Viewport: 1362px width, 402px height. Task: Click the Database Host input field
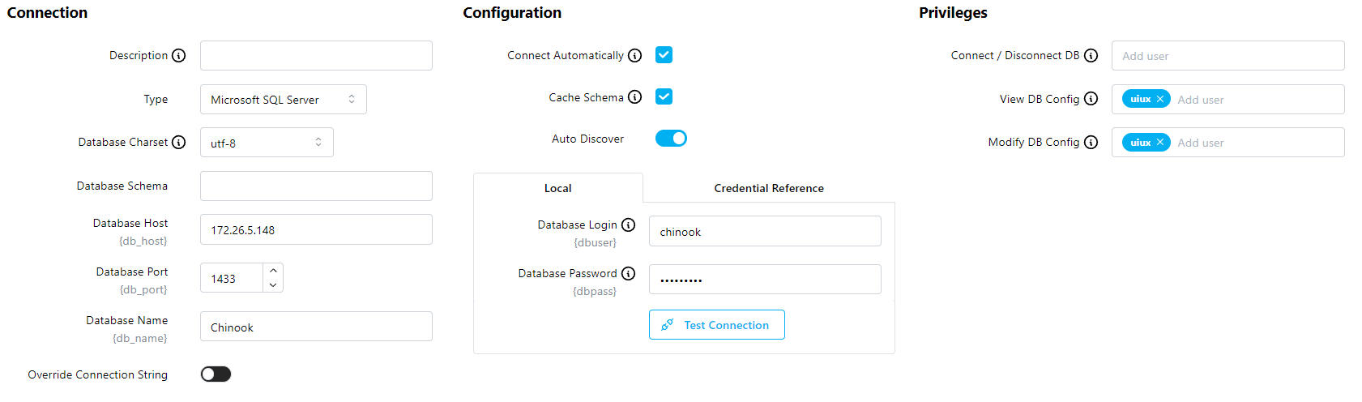[316, 230]
